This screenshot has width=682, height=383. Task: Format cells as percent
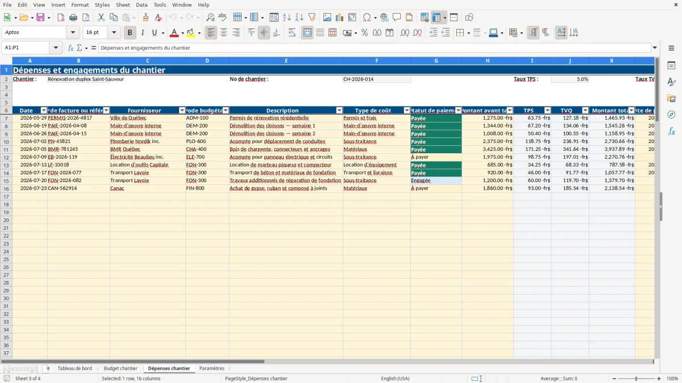coord(365,33)
